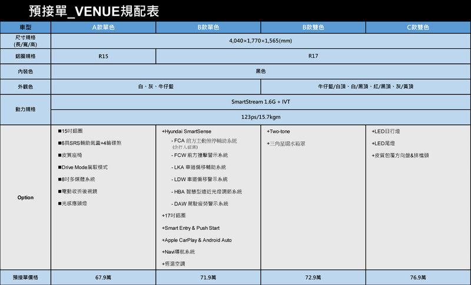Screen dimensions: 471x285
Task: Click the 內裝色 row label
Action: pyautogui.click(x=25, y=72)
